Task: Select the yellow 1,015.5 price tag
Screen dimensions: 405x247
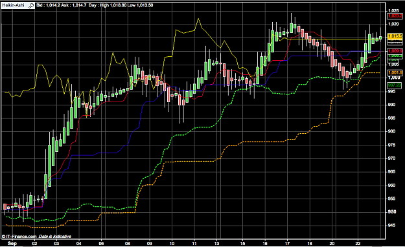Action: (395, 36)
